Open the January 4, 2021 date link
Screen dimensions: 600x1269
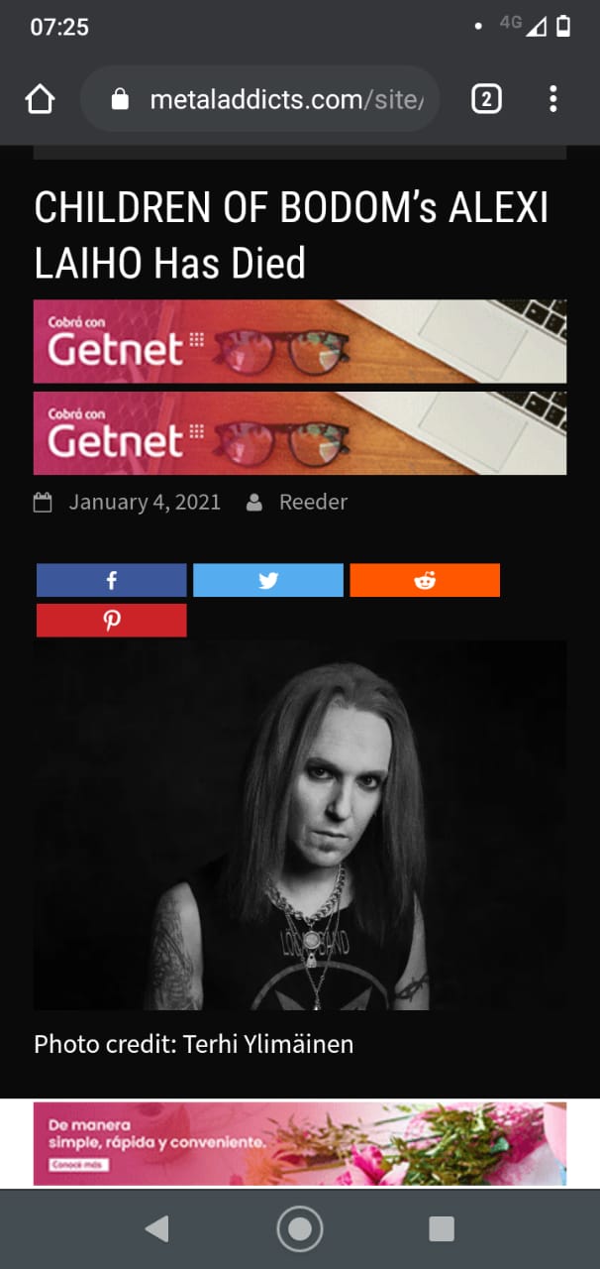(x=145, y=502)
